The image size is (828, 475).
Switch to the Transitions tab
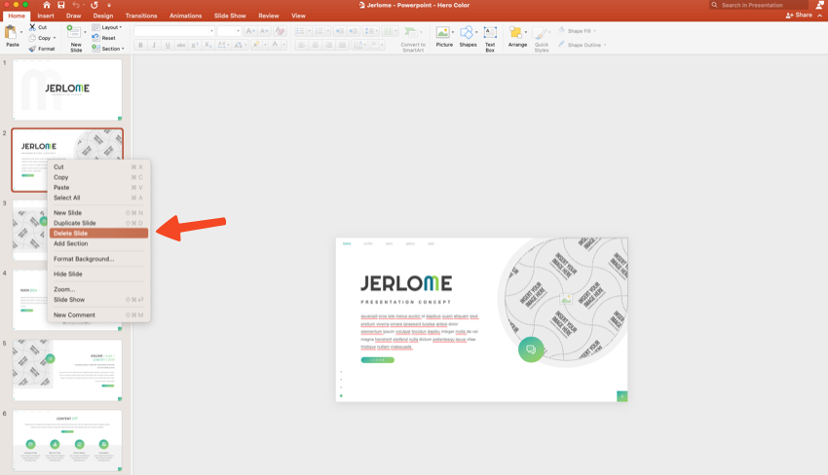point(141,16)
